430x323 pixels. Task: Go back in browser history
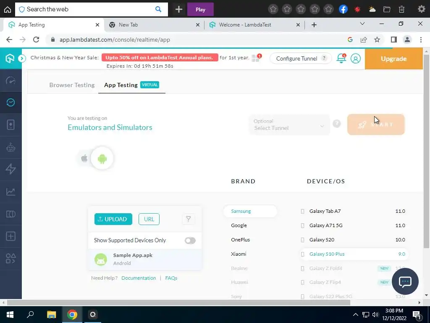[9, 40]
